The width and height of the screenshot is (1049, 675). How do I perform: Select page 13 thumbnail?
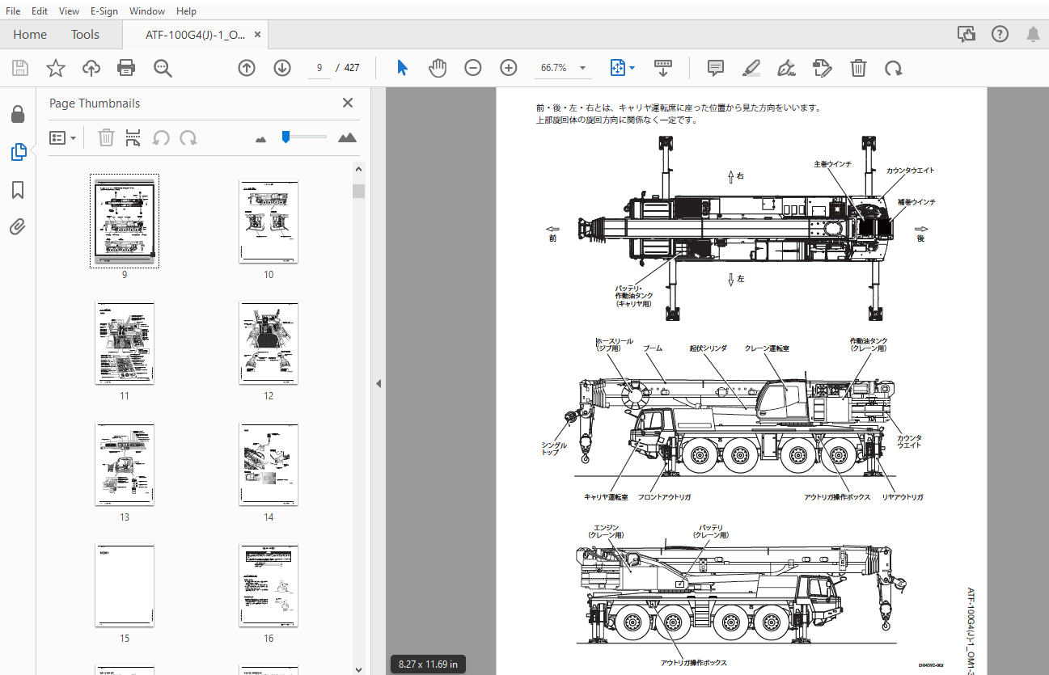[125, 463]
